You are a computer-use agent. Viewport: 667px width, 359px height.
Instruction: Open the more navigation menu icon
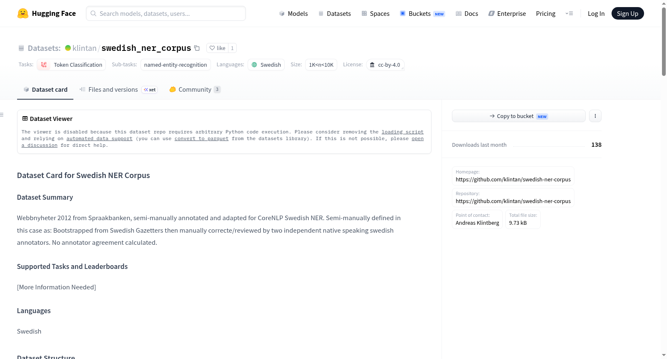coord(569,13)
